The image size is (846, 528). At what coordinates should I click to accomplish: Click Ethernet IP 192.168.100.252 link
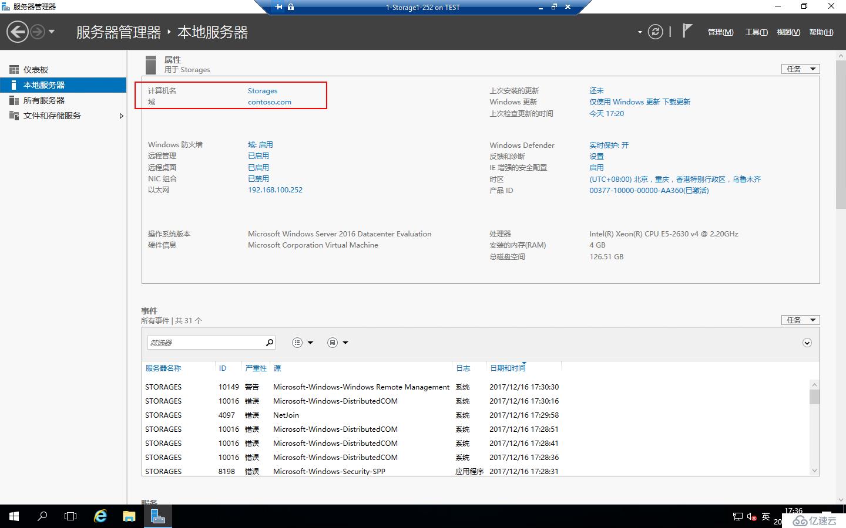[275, 190]
